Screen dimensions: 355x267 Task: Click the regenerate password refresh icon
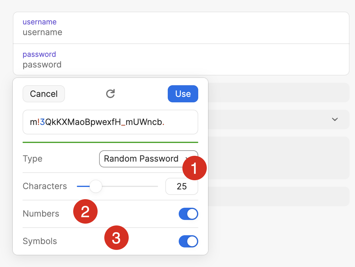[x=110, y=94]
